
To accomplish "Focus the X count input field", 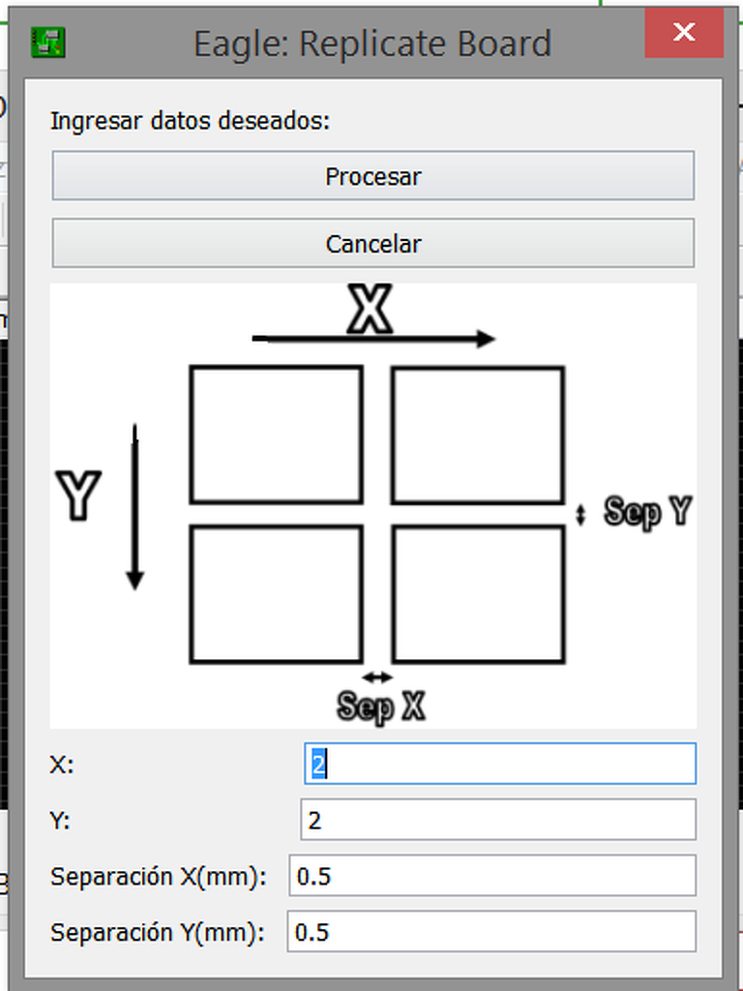I will click(499, 764).
